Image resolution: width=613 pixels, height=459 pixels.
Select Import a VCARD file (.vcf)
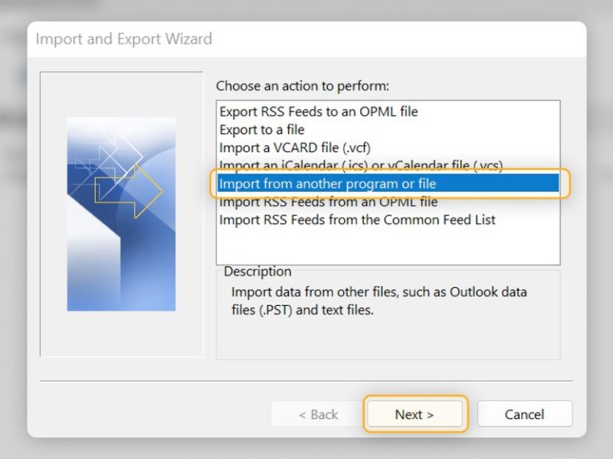[295, 147]
